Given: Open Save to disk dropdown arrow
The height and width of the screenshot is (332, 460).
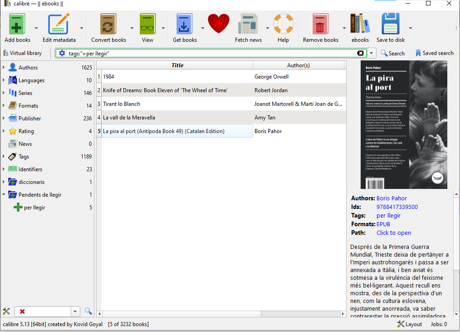Looking at the screenshot, I should [x=411, y=28].
